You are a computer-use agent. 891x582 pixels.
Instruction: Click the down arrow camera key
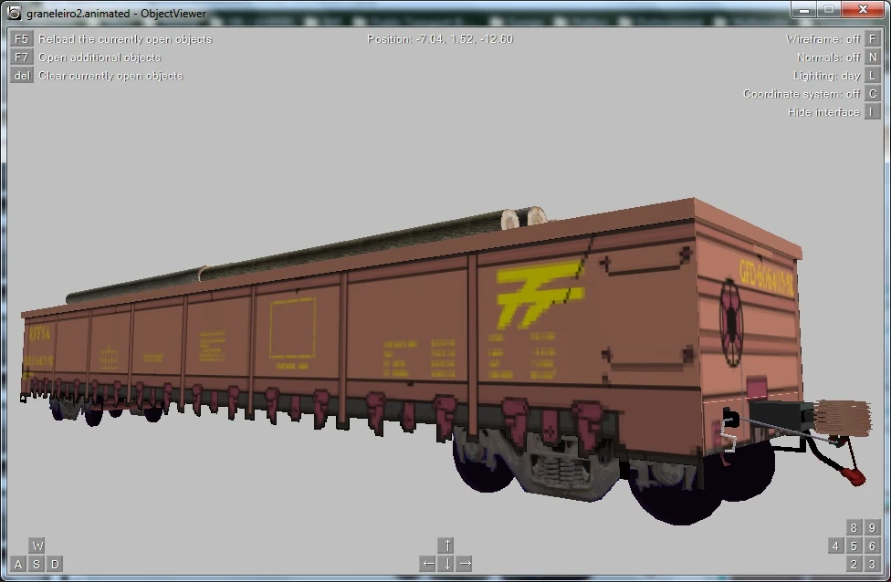coord(446,564)
